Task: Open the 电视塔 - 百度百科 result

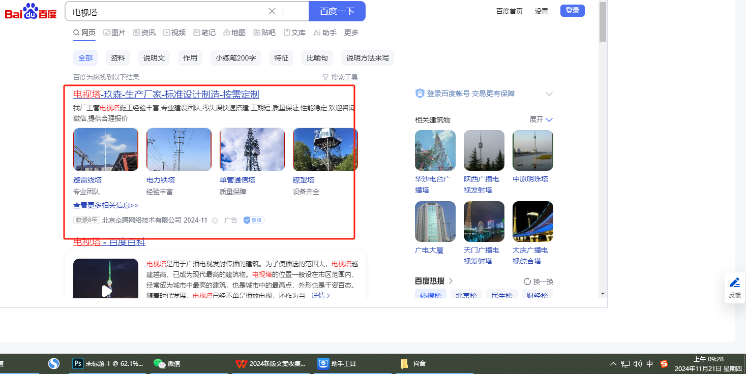Action: coord(109,242)
